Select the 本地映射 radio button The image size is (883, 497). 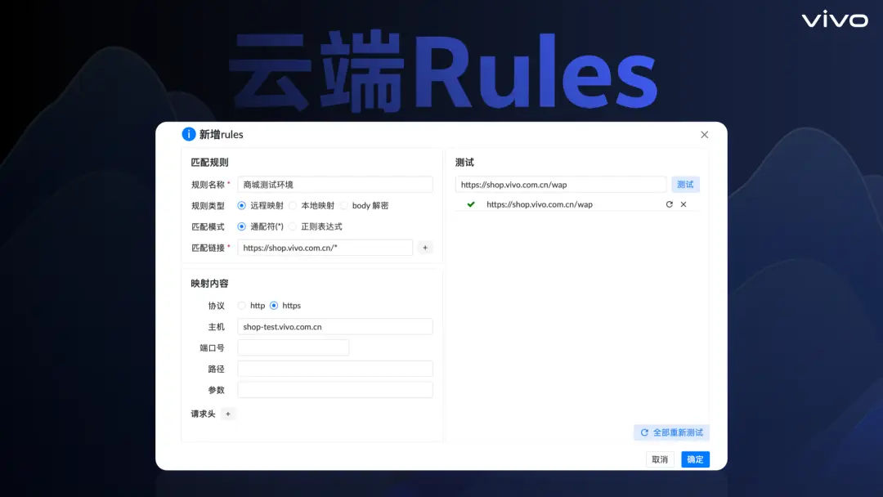point(294,205)
